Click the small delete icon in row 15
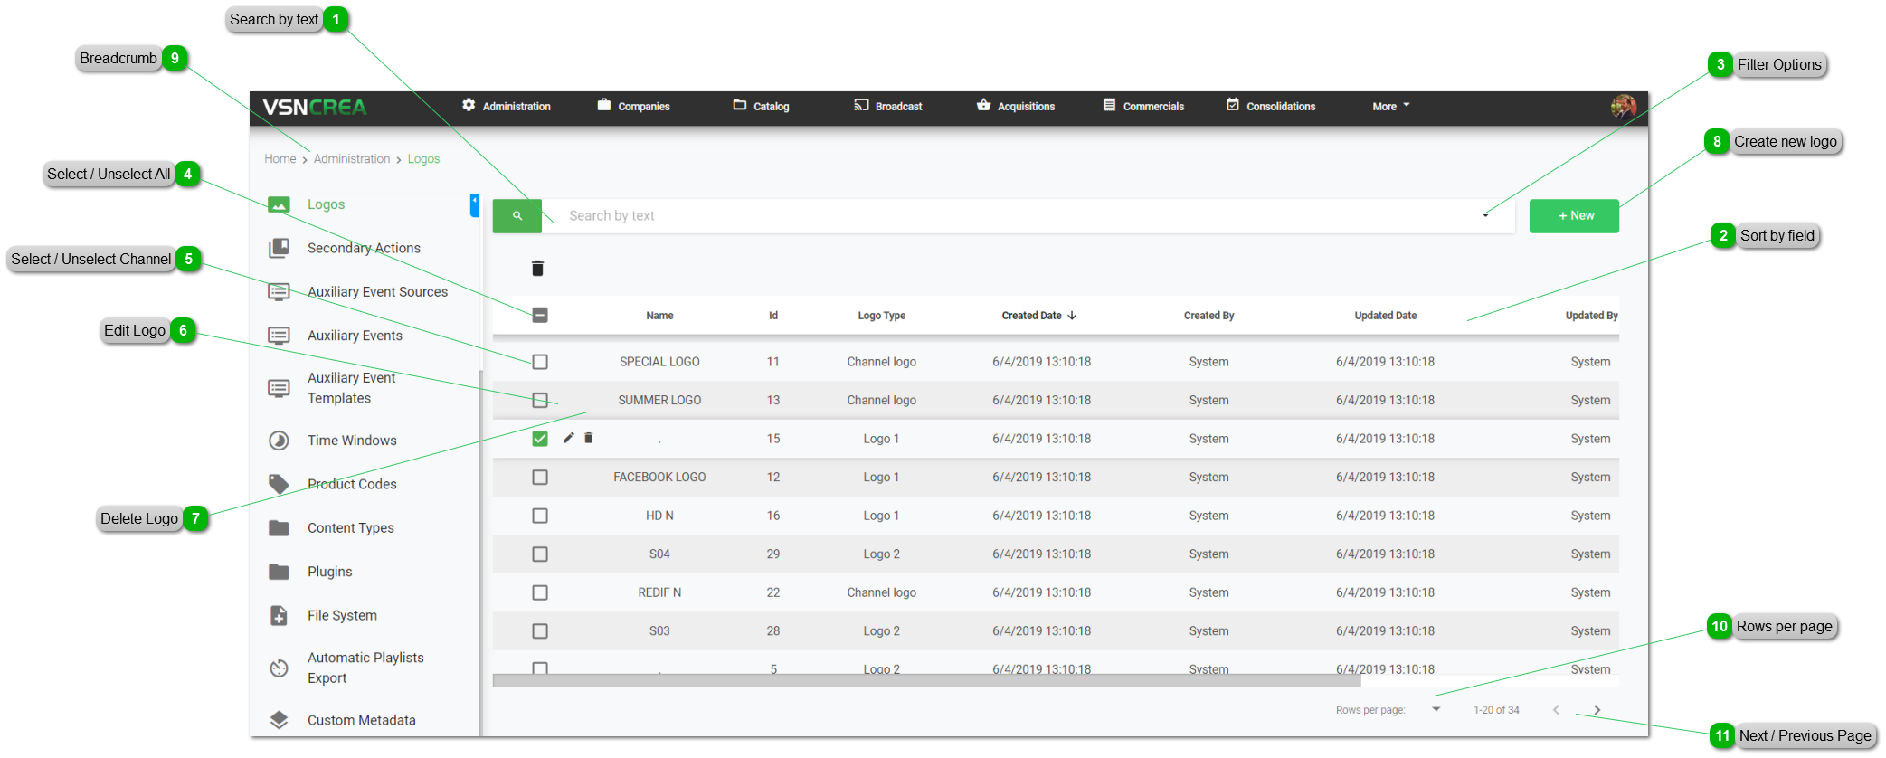 588,438
